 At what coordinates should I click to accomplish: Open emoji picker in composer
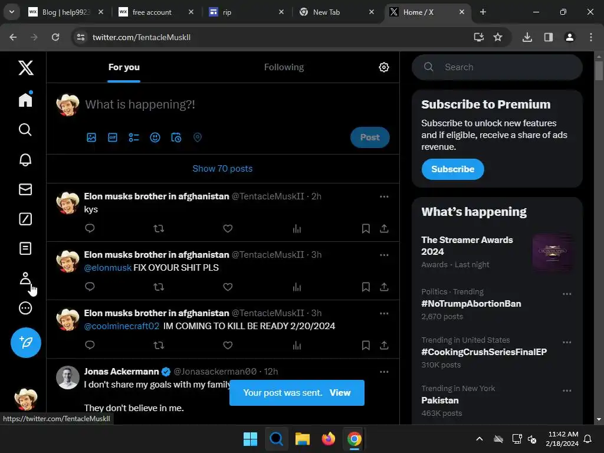(x=155, y=137)
